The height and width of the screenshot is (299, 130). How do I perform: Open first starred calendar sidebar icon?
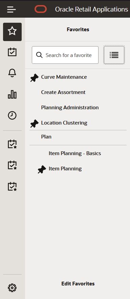(13, 144)
